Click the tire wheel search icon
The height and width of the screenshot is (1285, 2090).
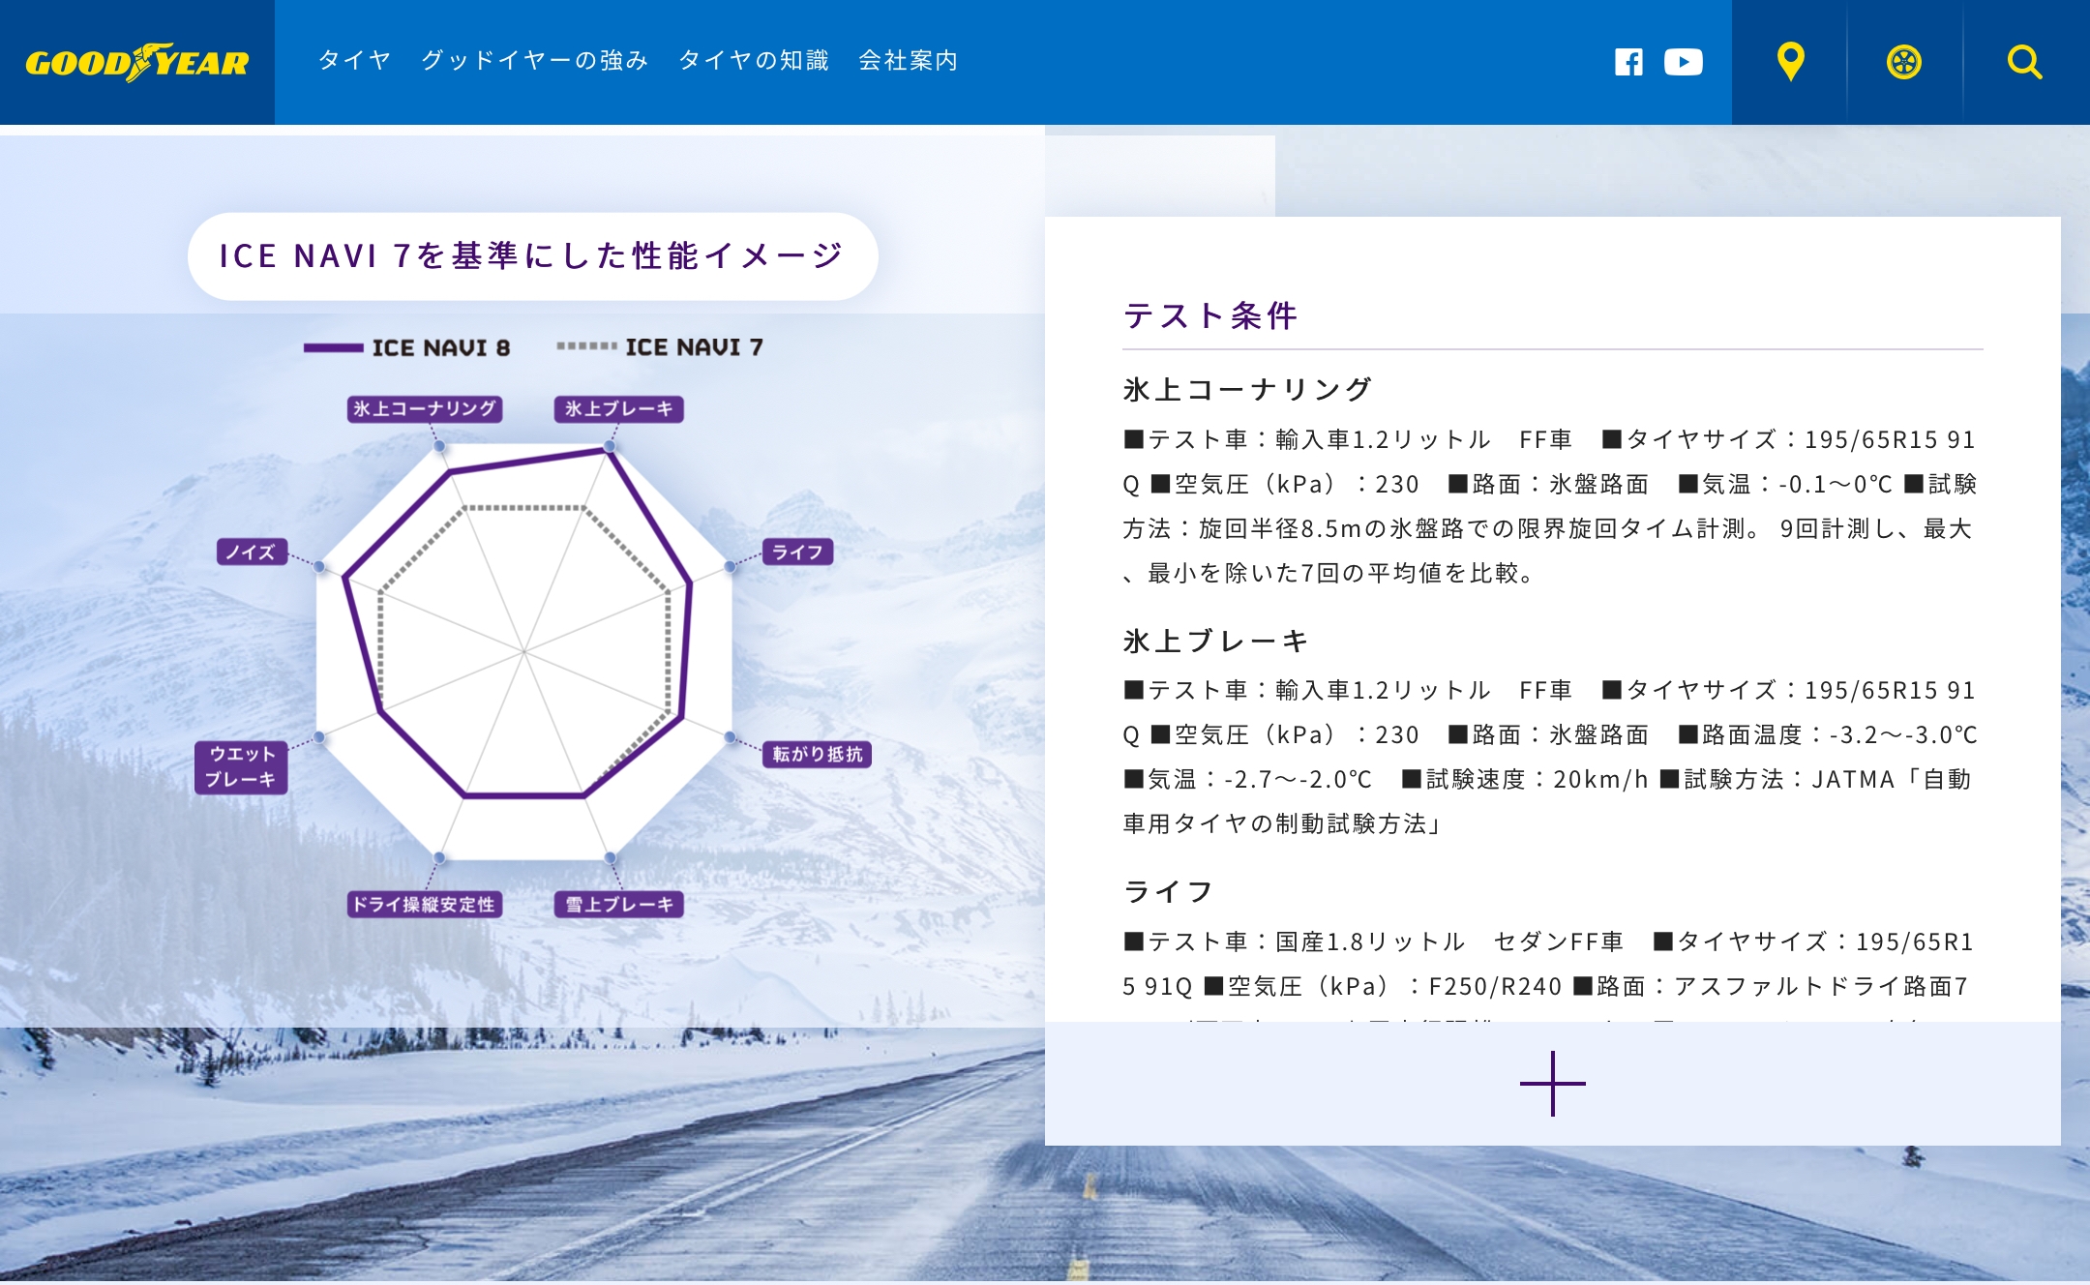pos(1903,62)
